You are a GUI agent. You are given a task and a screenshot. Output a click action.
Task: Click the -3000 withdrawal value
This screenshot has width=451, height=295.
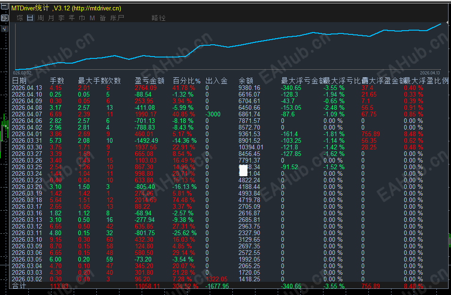coord(213,114)
